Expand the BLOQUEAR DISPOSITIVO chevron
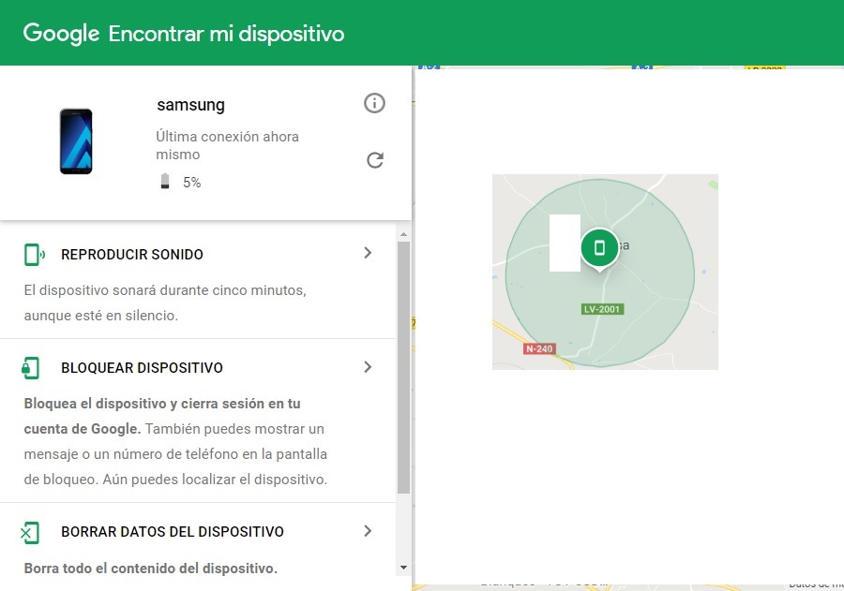 click(x=368, y=367)
